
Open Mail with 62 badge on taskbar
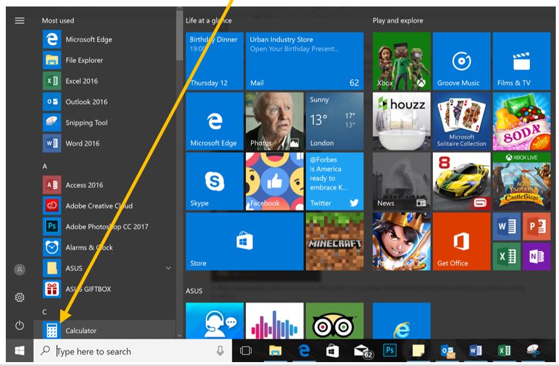[363, 352]
